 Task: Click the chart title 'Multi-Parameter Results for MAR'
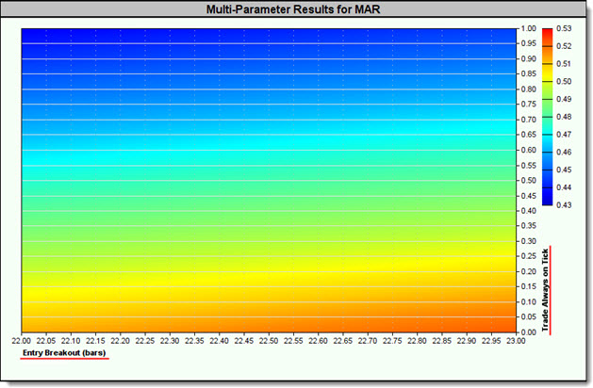pyautogui.click(x=296, y=10)
